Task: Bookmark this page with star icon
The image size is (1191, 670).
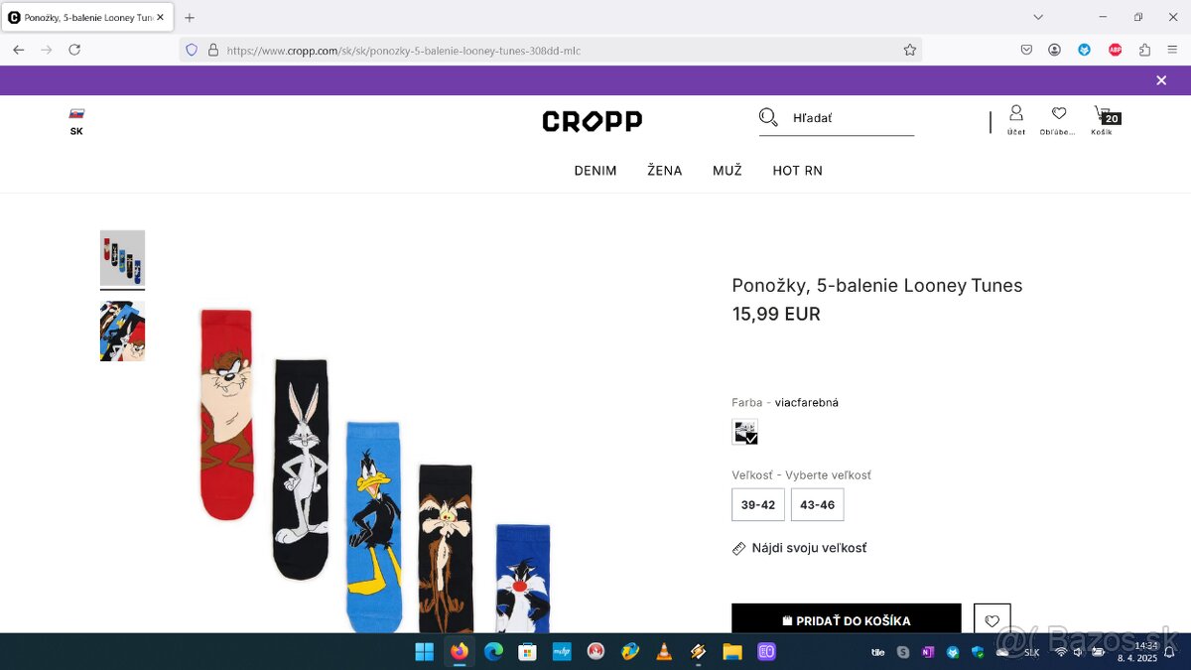Action: [x=909, y=50]
